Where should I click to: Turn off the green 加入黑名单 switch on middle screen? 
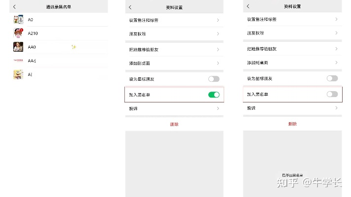(214, 95)
